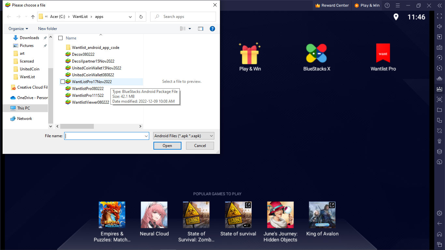This screenshot has width=445, height=250.
Task: Select the UnitedCoin quick access folder
Action: click(x=29, y=69)
